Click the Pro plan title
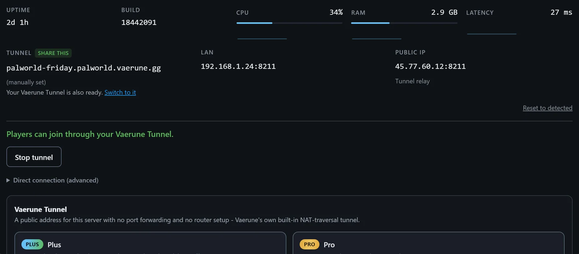The image size is (579, 254). (329, 245)
